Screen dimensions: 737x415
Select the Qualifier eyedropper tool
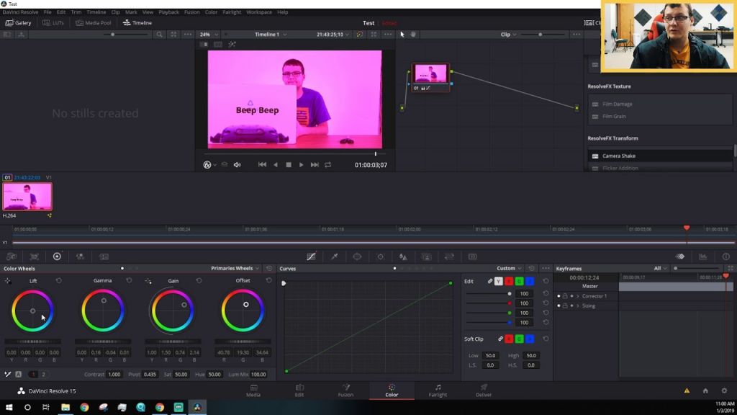click(x=334, y=256)
